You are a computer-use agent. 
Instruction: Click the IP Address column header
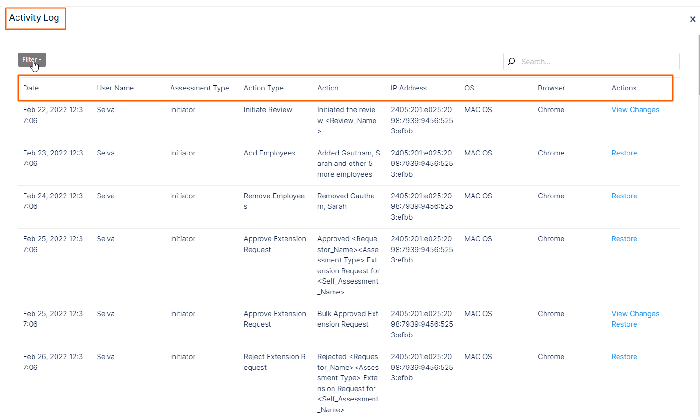tap(408, 88)
